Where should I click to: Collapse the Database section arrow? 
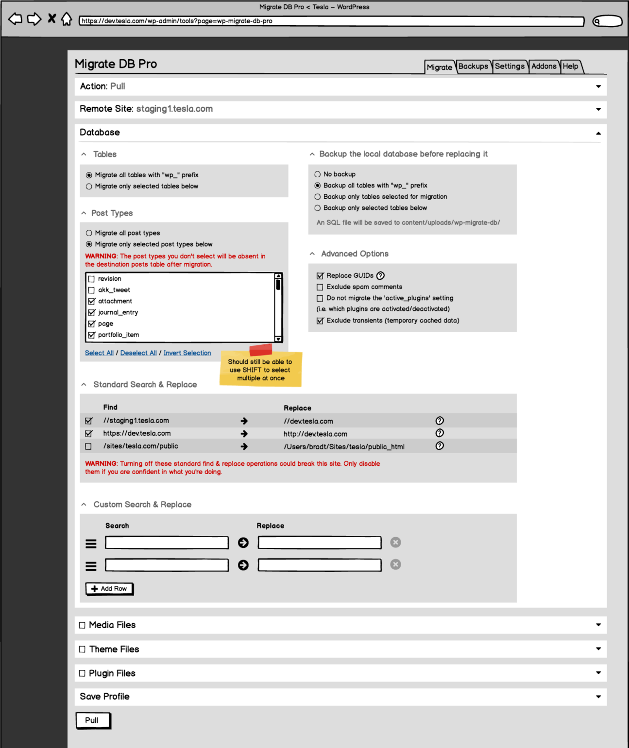coord(598,133)
